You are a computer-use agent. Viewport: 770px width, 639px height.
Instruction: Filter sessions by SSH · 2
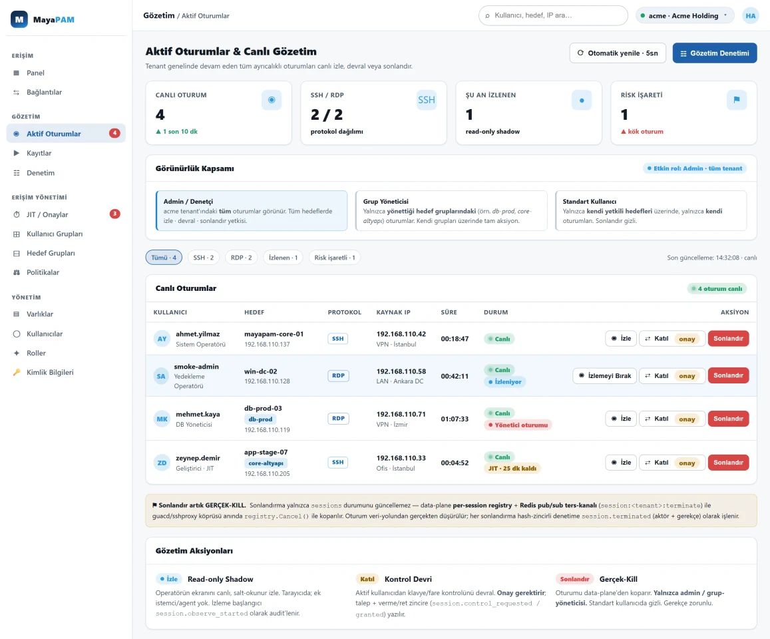(203, 258)
